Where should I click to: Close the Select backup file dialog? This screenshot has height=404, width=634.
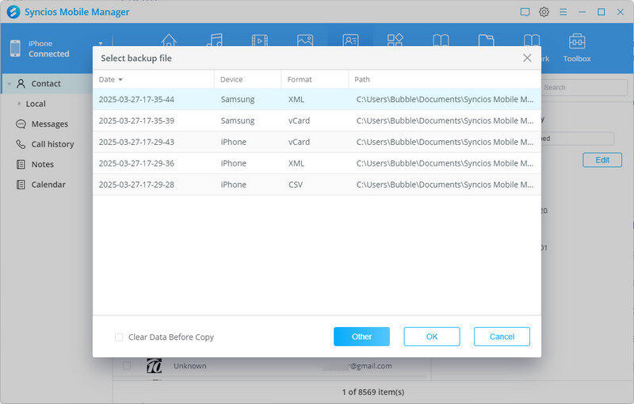527,58
